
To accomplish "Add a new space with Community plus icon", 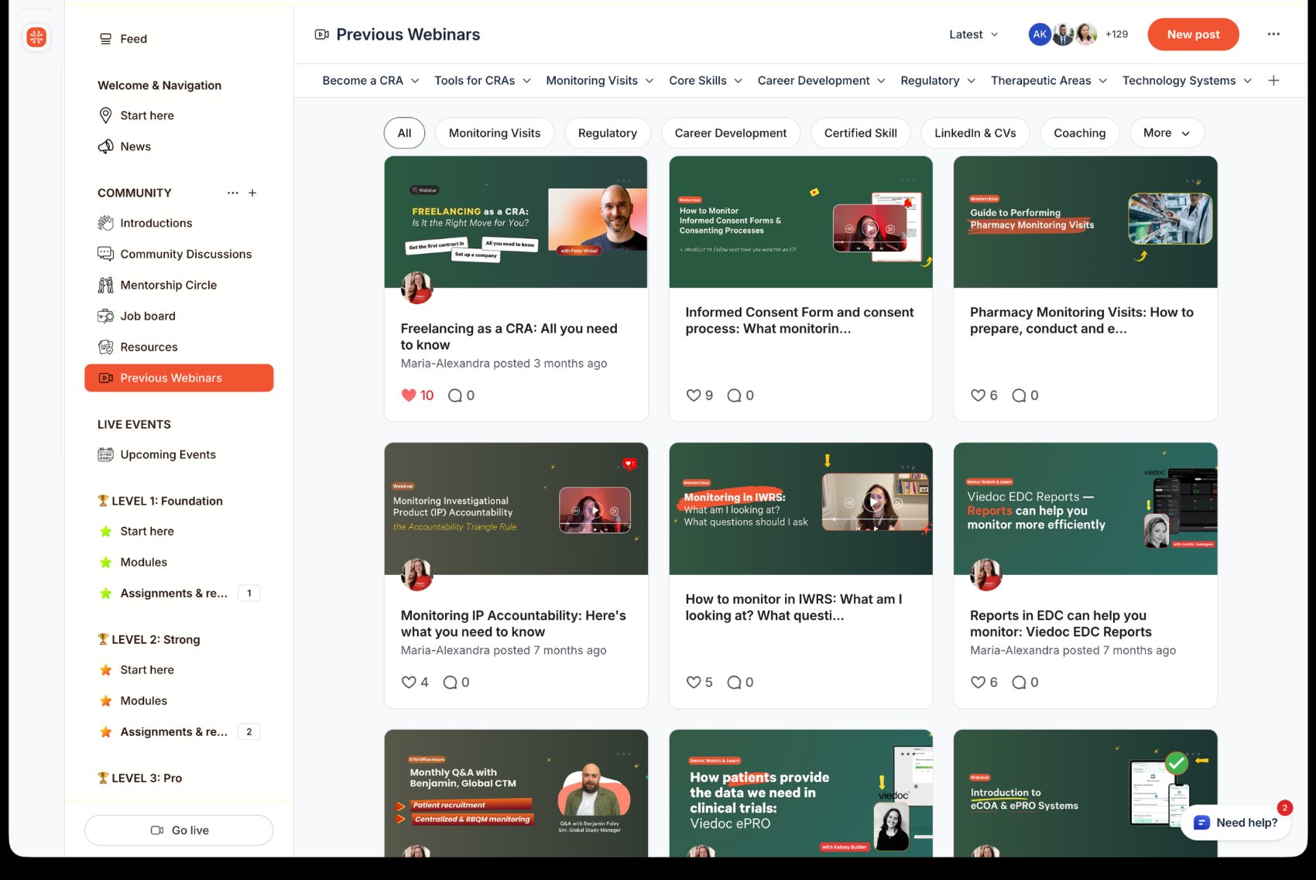I will [252, 193].
